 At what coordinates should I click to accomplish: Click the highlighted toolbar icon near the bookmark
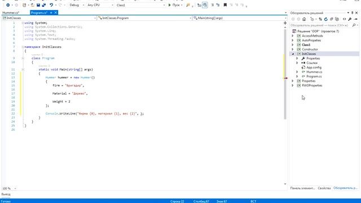point(205,5)
